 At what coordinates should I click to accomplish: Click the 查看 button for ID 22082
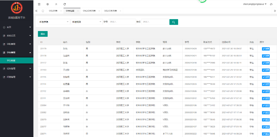266,112
